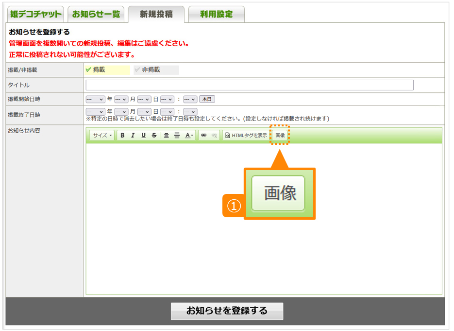Select the 非掲載 unpublished option
Screen dimensions: 454x331
coord(156,70)
